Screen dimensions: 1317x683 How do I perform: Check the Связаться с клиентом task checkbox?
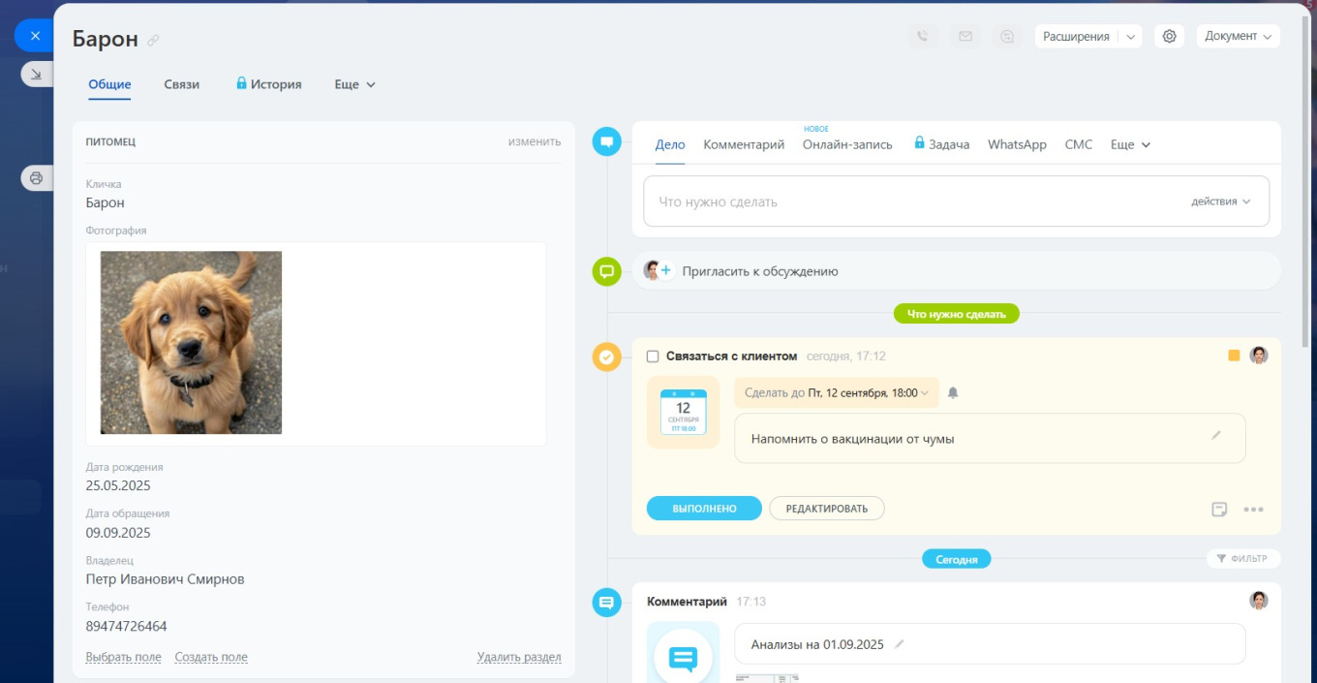tap(654, 356)
